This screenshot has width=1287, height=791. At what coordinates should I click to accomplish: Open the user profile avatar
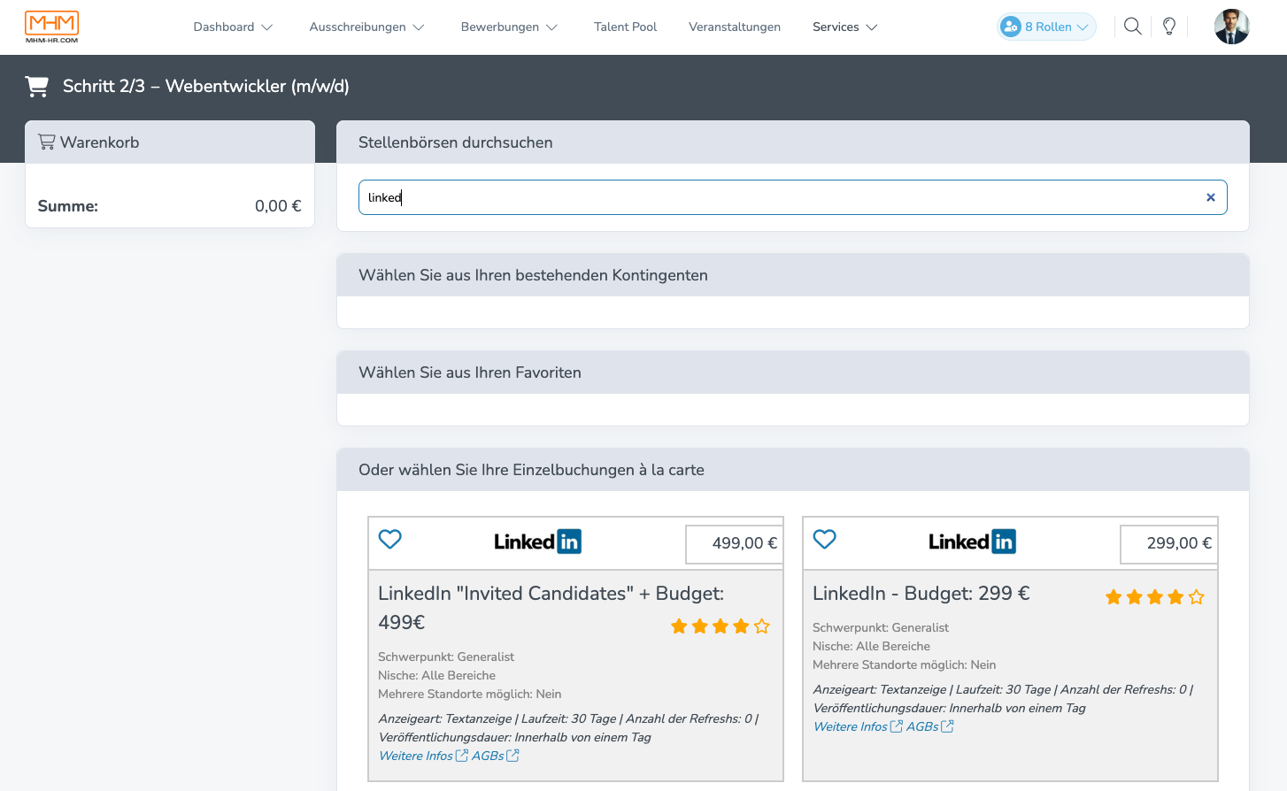[x=1231, y=27]
